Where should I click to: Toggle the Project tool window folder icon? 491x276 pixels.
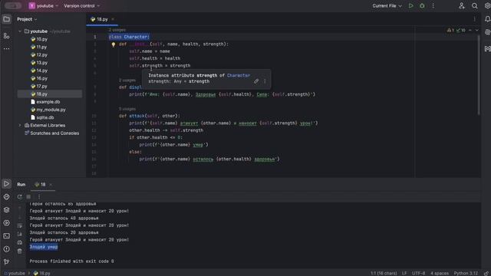(6, 19)
